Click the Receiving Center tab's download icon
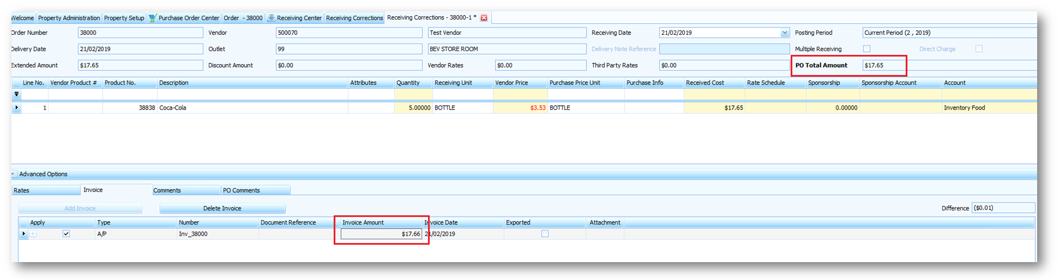Image resolution: width=1060 pixels, height=280 pixels. coord(271,18)
